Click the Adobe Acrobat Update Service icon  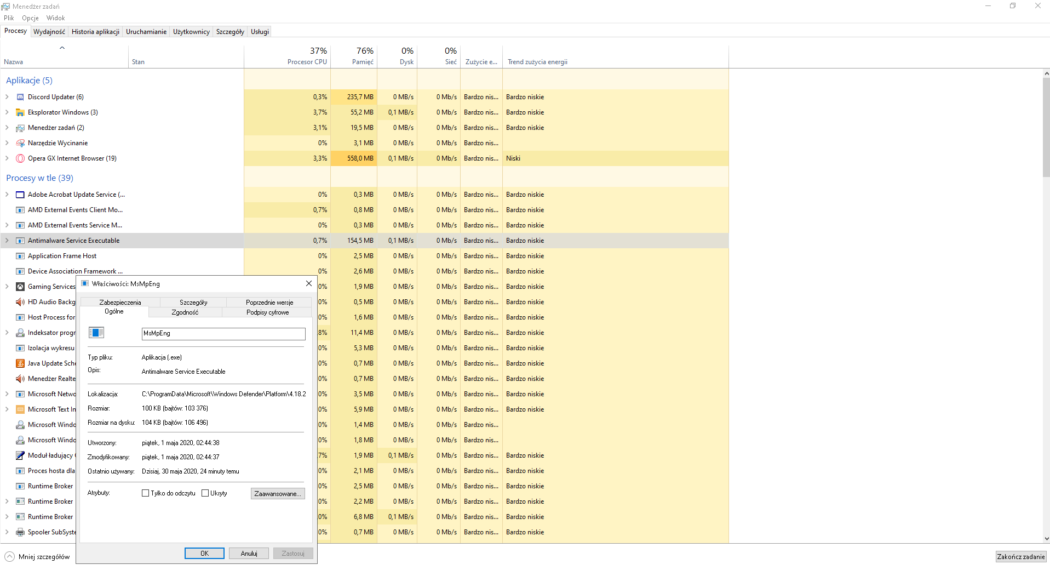[x=20, y=195]
